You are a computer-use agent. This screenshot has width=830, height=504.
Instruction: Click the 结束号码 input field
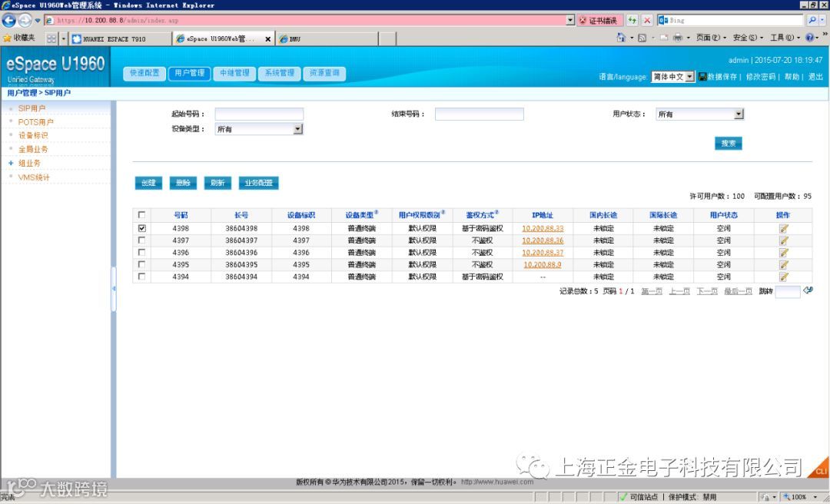(x=480, y=114)
